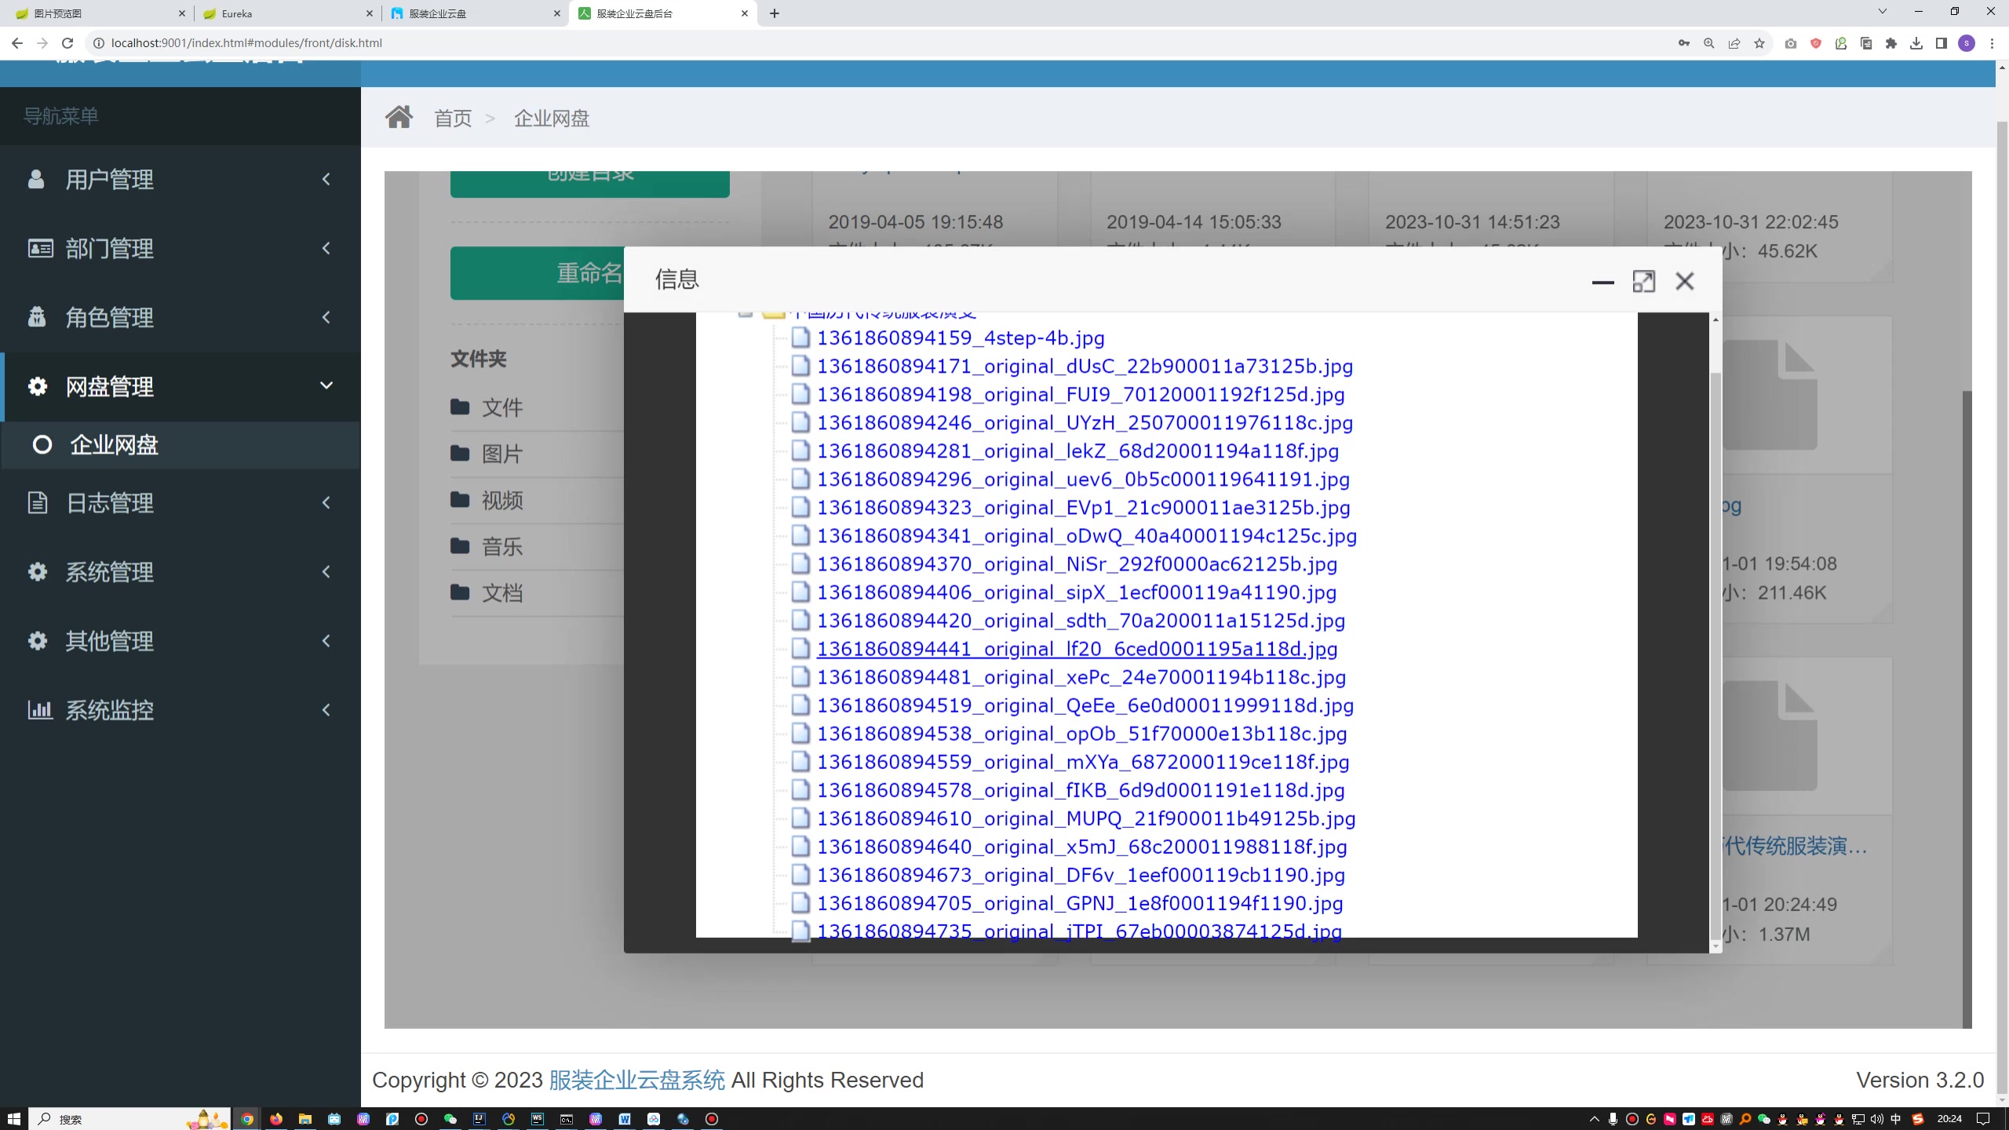Click the home icon in breadcrumb
The height and width of the screenshot is (1130, 2009).
point(399,117)
